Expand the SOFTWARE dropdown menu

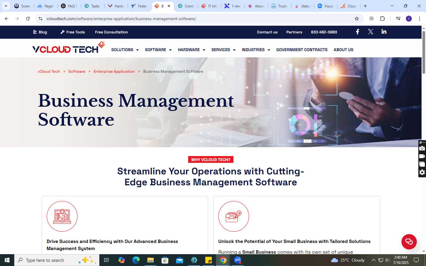(158, 50)
